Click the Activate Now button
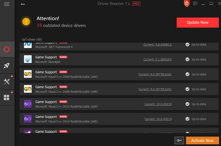Image resolution: width=221 pixels, height=146 pixels. pyautogui.click(x=202, y=140)
